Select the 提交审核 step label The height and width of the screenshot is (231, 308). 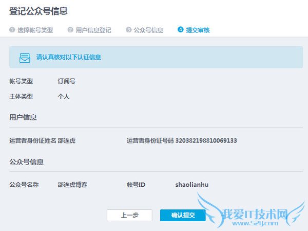[198, 30]
